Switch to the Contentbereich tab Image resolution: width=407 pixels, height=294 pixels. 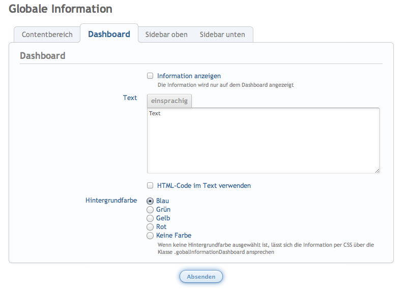47,35
